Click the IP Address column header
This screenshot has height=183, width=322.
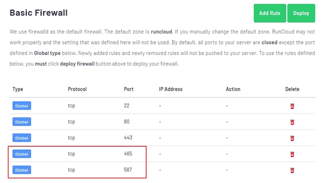[x=170, y=89]
